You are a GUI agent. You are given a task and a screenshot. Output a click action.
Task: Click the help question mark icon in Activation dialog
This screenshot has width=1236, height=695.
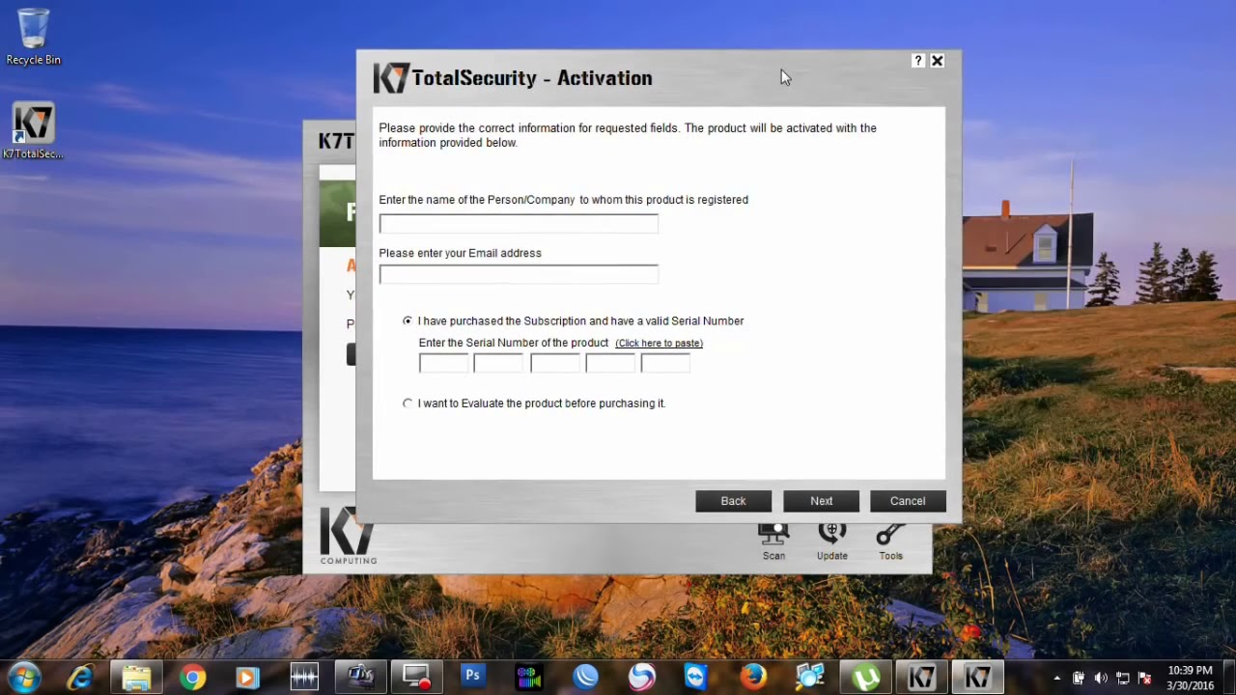pos(918,61)
